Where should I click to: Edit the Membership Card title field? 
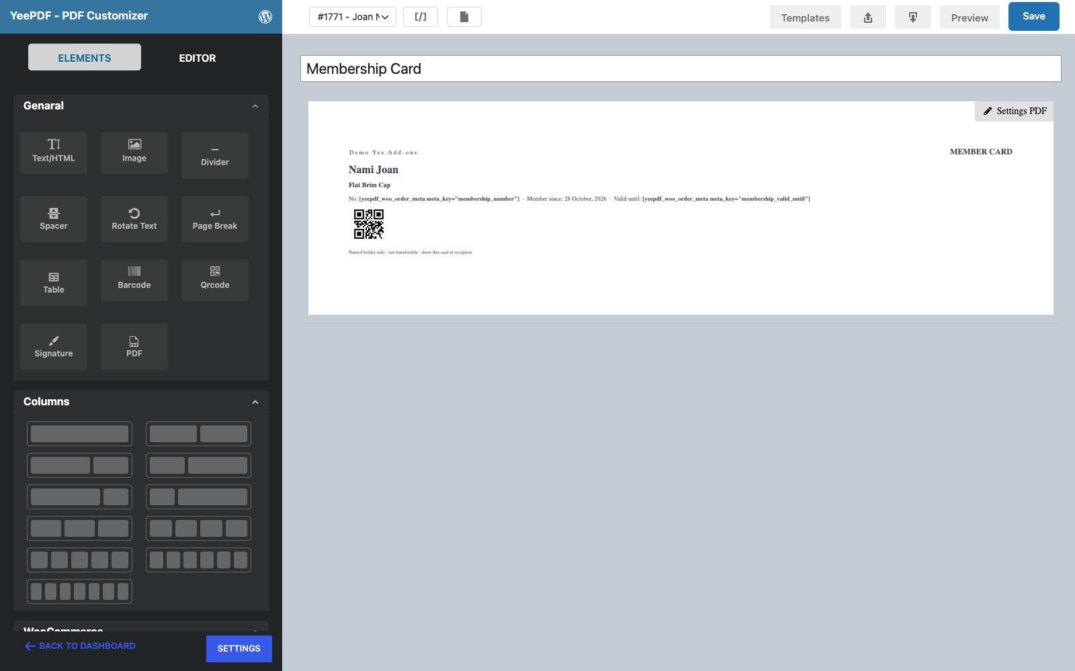coord(681,68)
